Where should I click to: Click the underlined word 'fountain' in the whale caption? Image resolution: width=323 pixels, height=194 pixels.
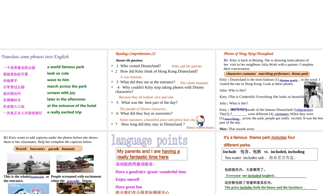(x=37, y=177)
